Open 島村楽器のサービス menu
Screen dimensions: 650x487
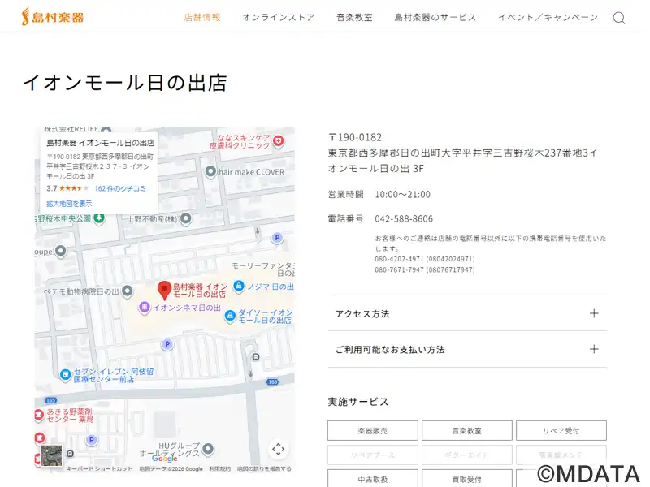coord(435,17)
